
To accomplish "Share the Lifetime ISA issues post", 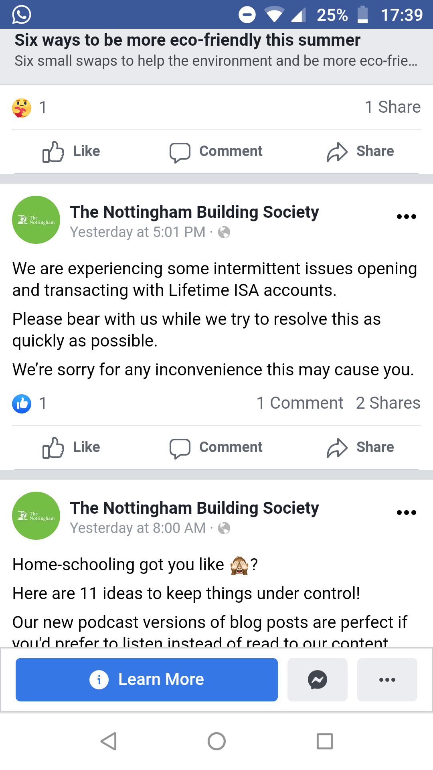I will [x=360, y=448].
